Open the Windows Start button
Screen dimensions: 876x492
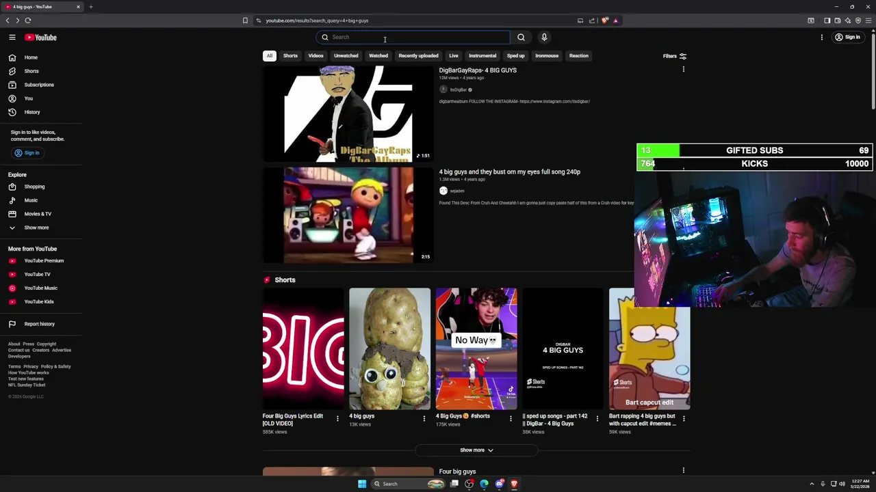pos(362,484)
